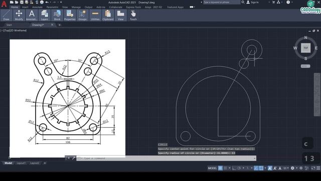Click the Sign In button

click(x=253, y=2)
